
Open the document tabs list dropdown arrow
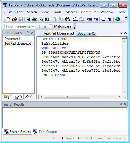[x=121, y=33]
